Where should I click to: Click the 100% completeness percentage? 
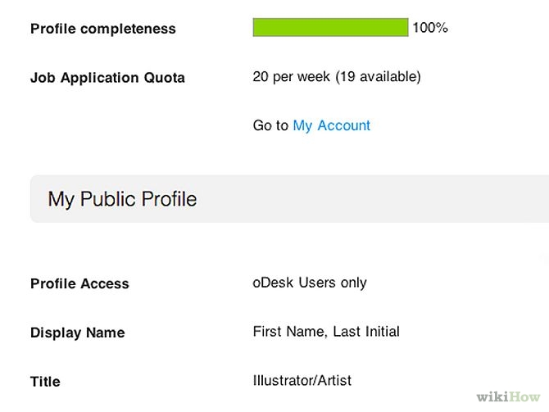429,27
